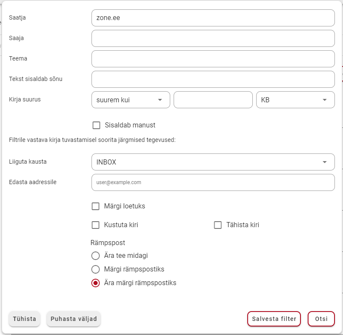Tick the Kustuta kiri checkbox

pos(96,225)
